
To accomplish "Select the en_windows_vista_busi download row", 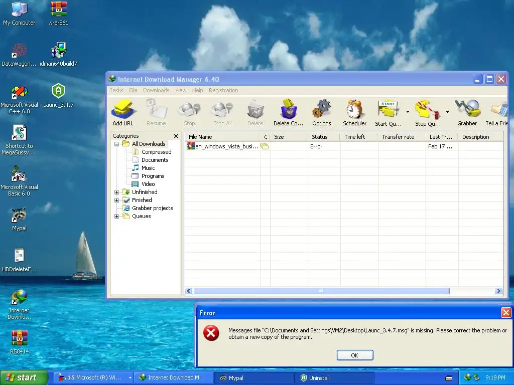I will coord(343,146).
